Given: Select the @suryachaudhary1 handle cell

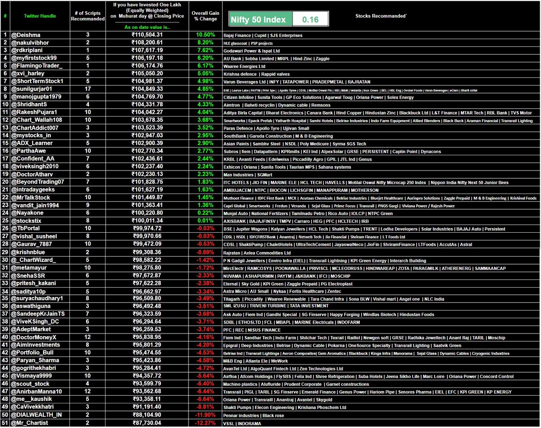Looking at the screenshot, I should point(40,298).
